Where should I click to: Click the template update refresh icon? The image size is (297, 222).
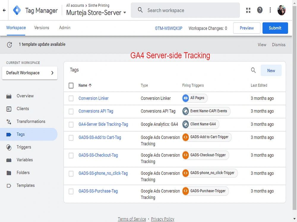pos(10,45)
